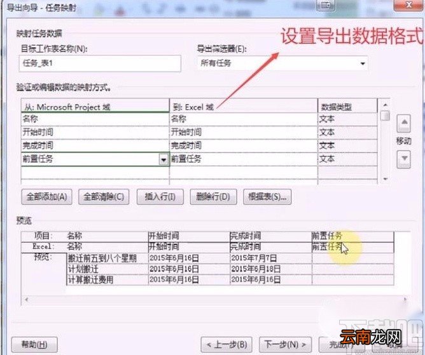Select 完成时间 cell in Microsoft Project column

click(x=95, y=146)
